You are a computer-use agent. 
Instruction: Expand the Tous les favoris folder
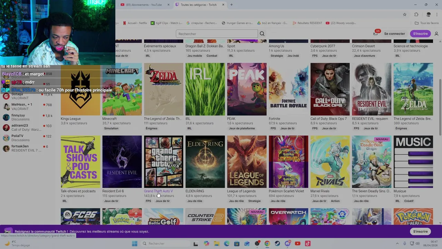[x=426, y=23]
